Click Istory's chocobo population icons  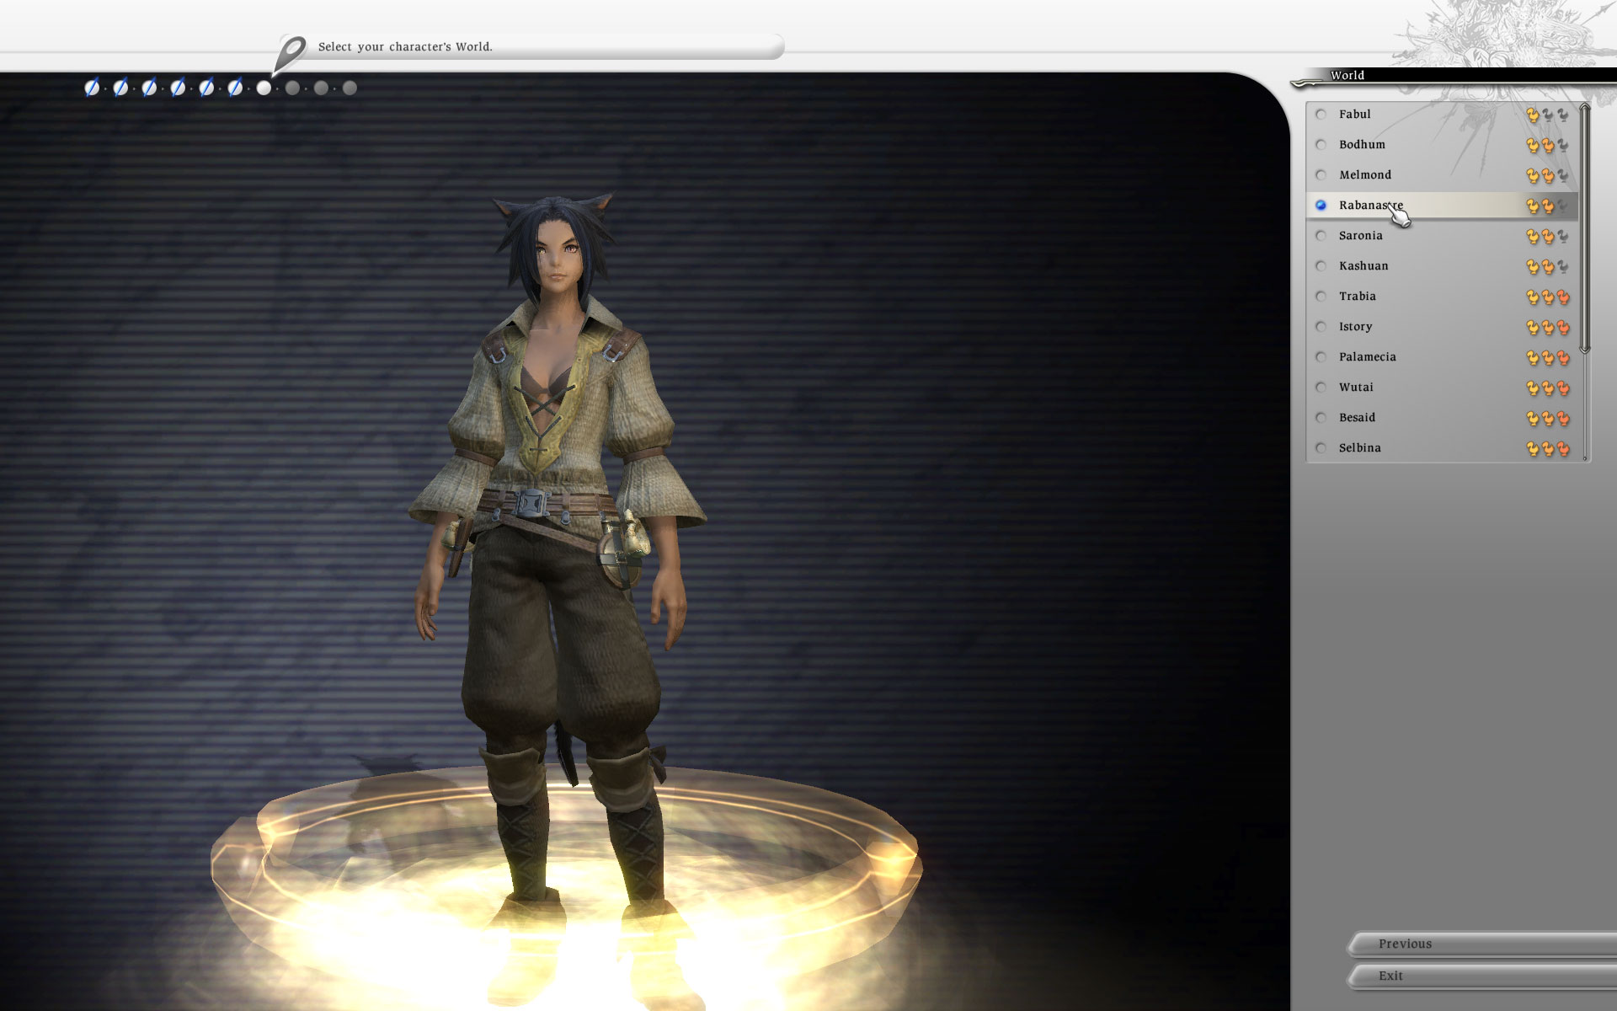pyautogui.click(x=1548, y=328)
